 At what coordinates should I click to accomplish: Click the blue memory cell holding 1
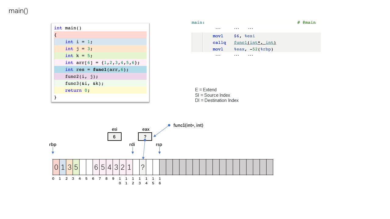coord(63,167)
